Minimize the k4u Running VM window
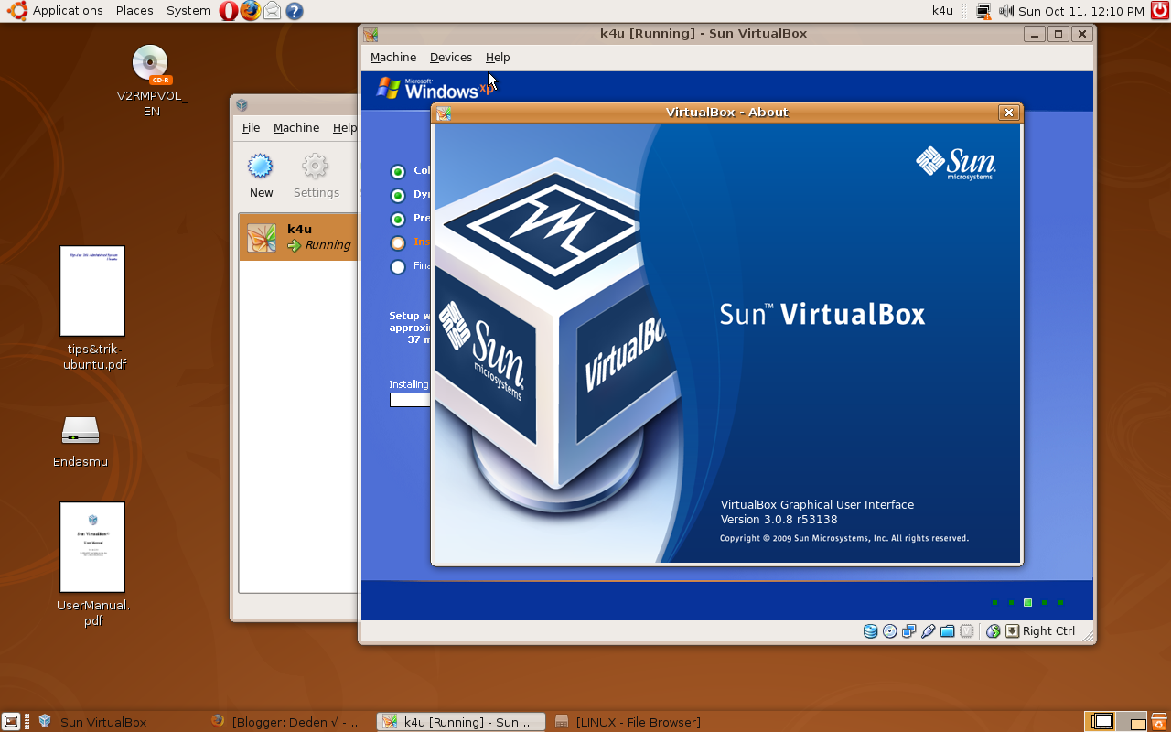 pyautogui.click(x=1035, y=34)
